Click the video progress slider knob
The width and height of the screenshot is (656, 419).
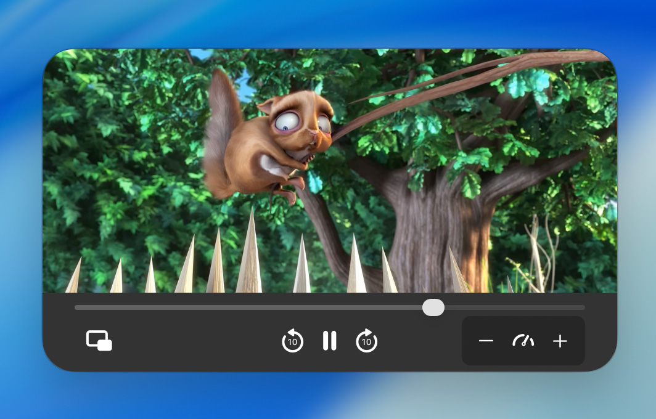coord(433,307)
